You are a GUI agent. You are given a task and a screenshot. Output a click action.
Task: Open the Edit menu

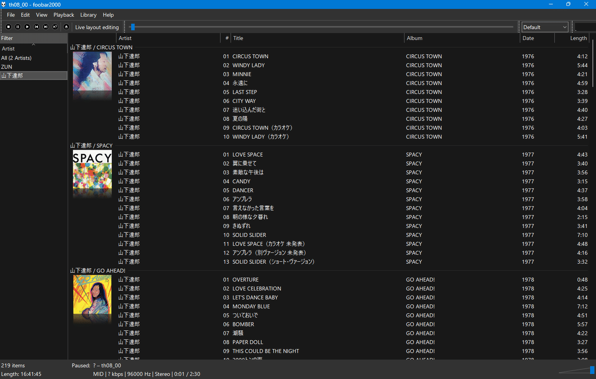coord(25,15)
